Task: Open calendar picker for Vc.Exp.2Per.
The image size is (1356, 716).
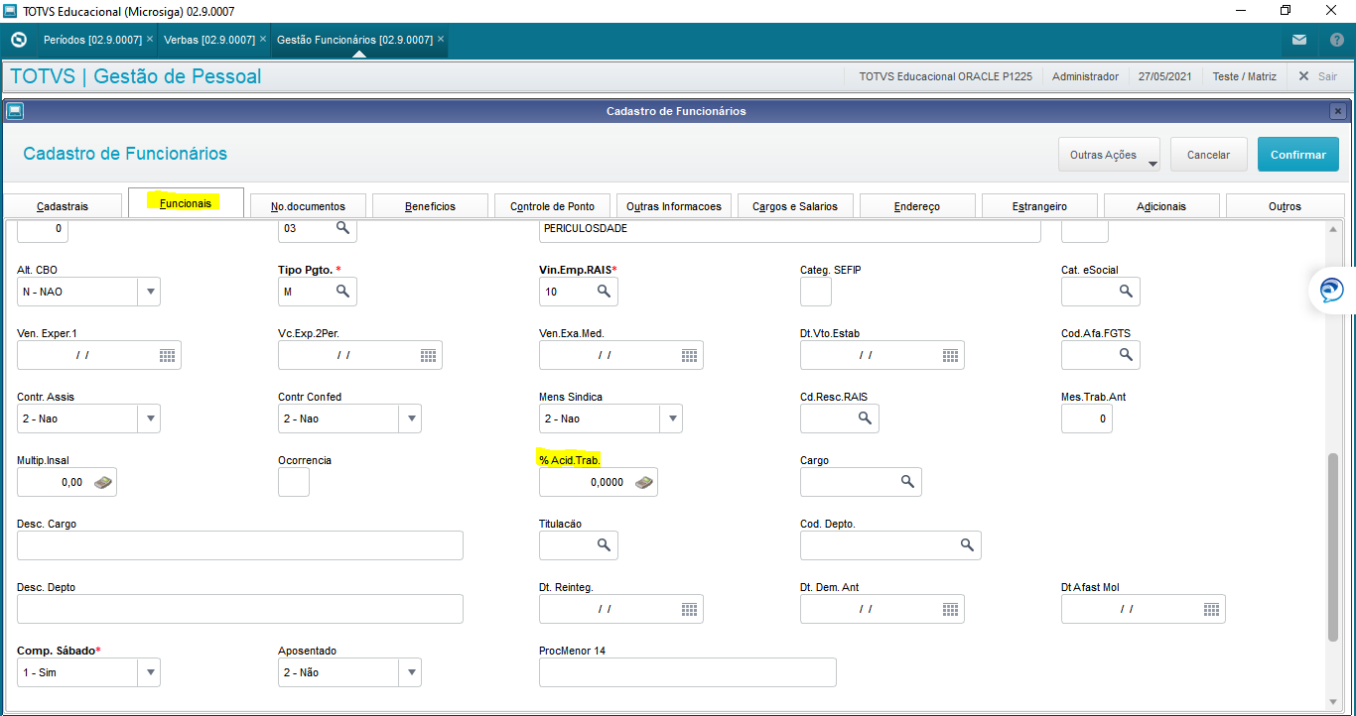Action: pyautogui.click(x=428, y=355)
